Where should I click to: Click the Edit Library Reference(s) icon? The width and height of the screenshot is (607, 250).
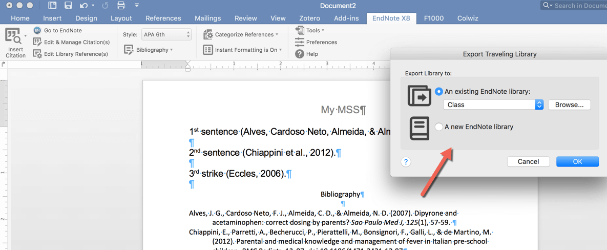pos(37,54)
